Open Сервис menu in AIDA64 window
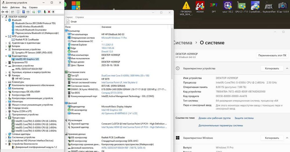This screenshot has width=290, height=152. click(69, 17)
